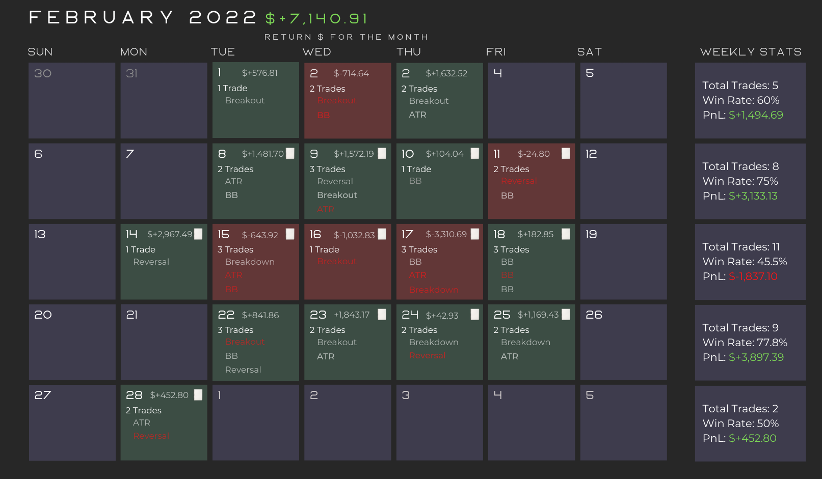View the note icon on day 16
Screen dimensions: 822x479
pyautogui.click(x=382, y=234)
